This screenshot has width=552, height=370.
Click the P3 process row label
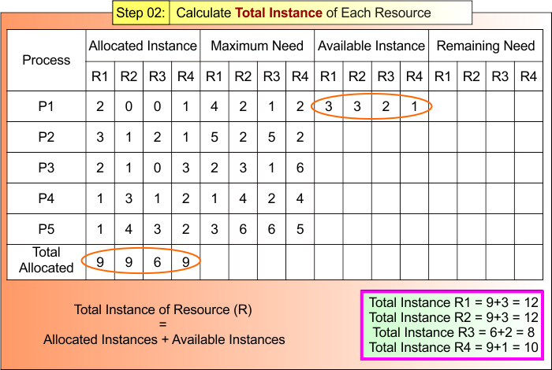point(46,168)
